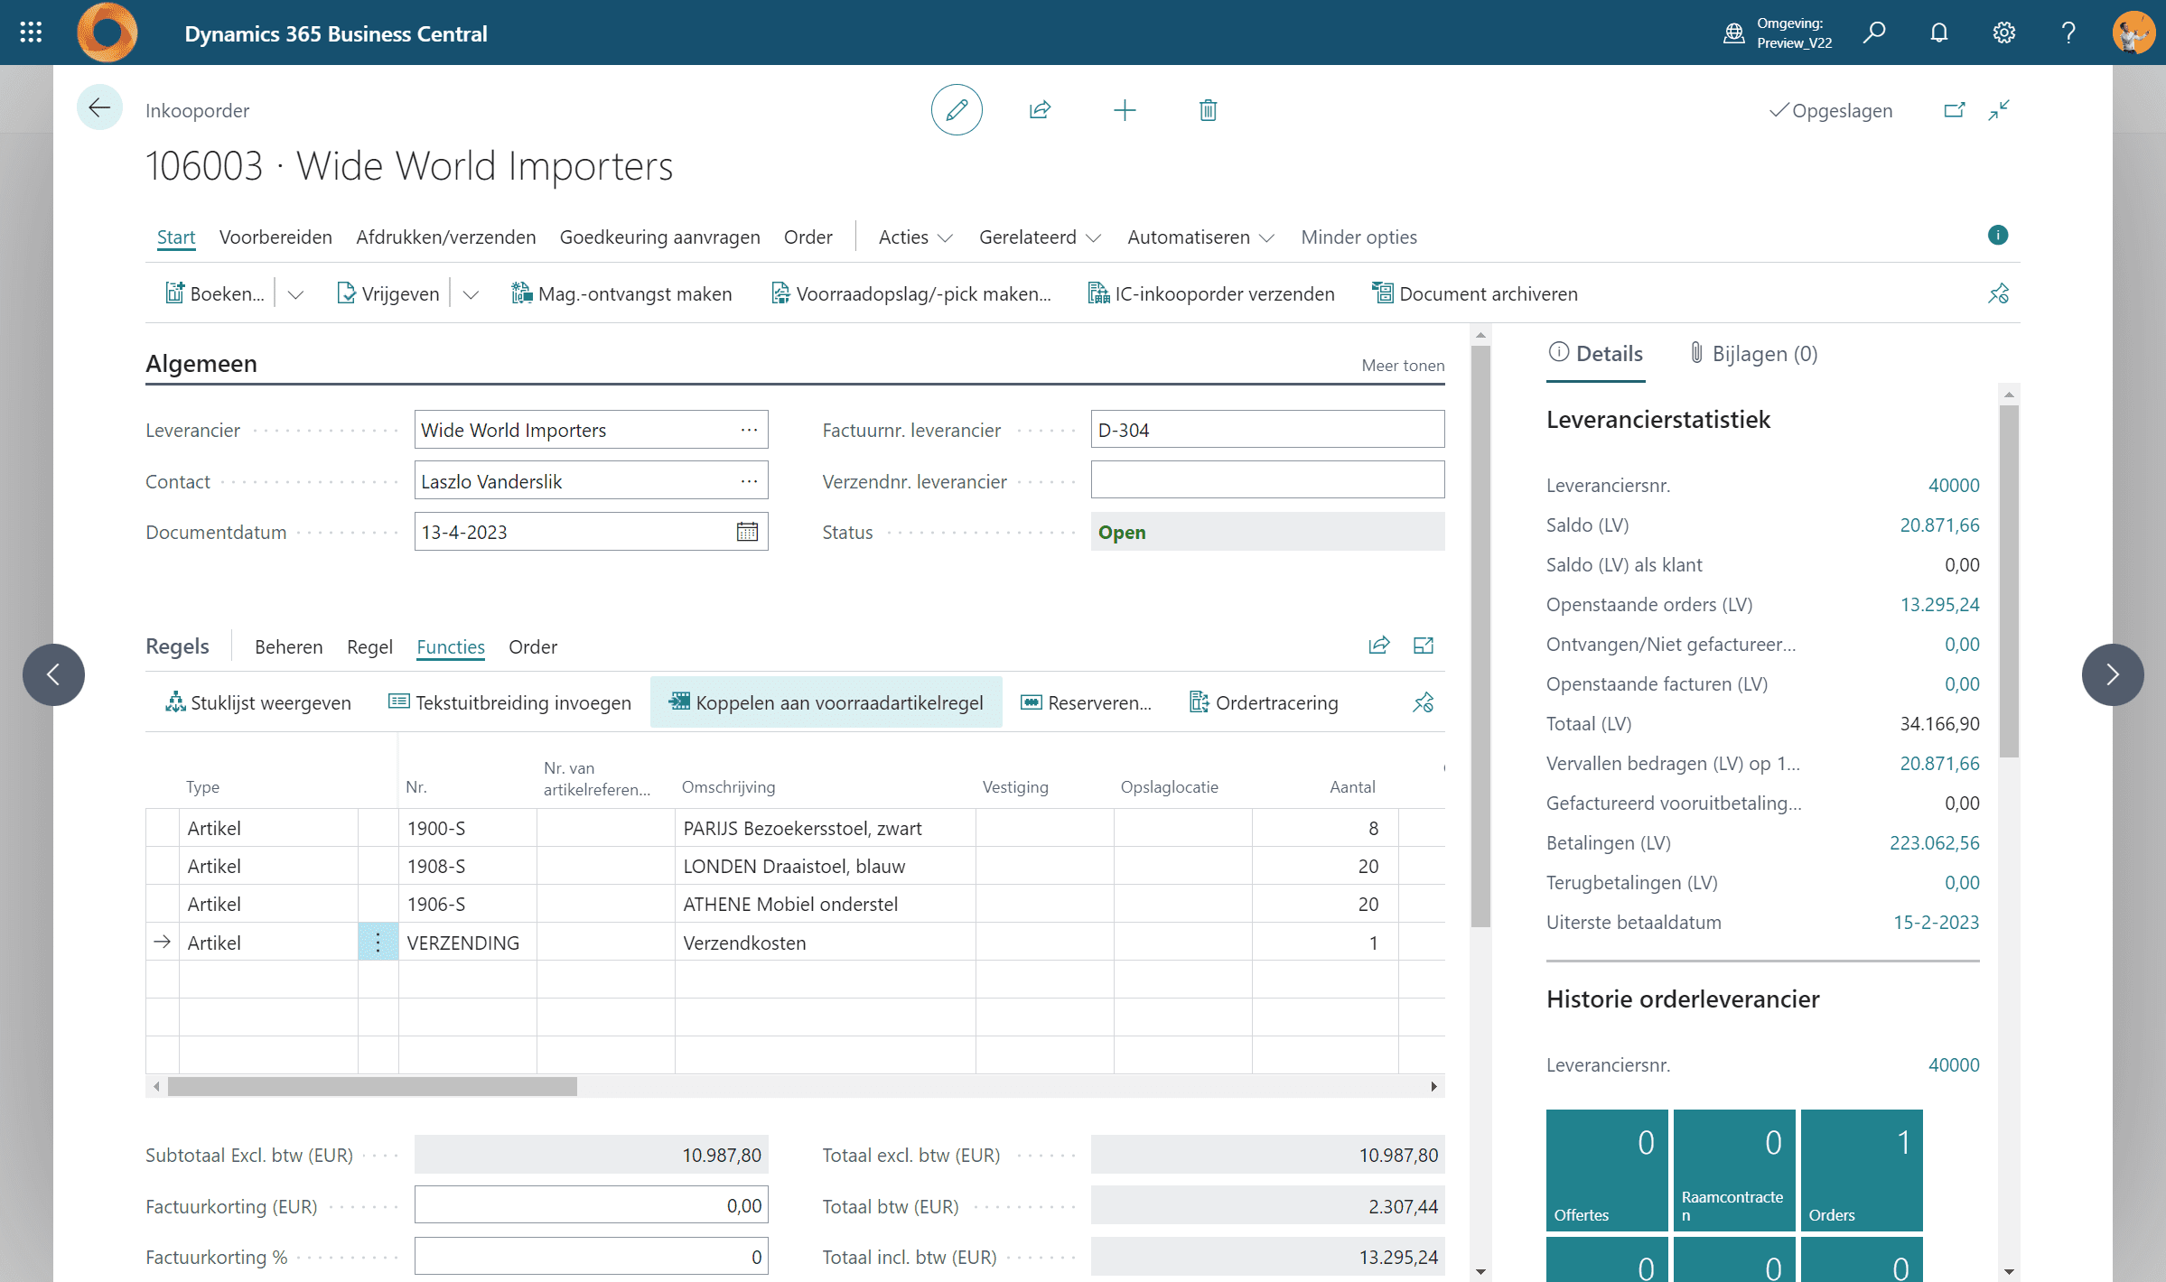Open the page in a new window
This screenshot has width=2166, height=1282.
tap(1955, 110)
